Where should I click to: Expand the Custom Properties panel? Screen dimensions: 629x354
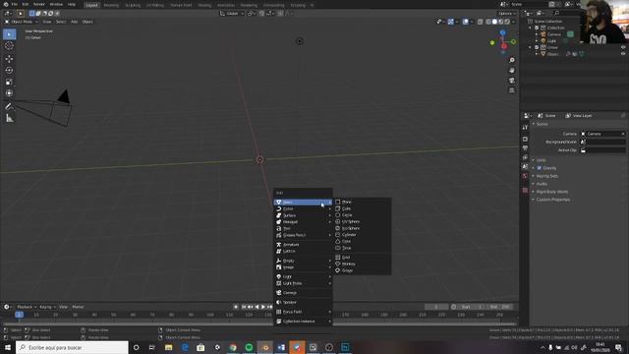(x=552, y=200)
